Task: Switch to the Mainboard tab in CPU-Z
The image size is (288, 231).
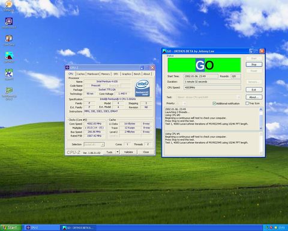Action: 93,74
